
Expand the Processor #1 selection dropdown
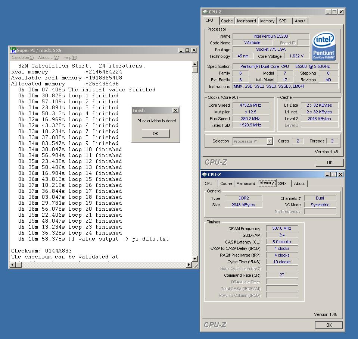point(270,141)
